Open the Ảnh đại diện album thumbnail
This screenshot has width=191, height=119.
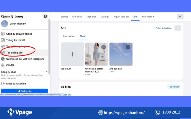click(121, 54)
